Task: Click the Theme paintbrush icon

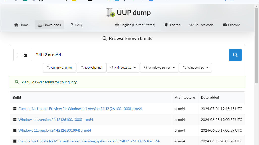Action: click(166, 25)
